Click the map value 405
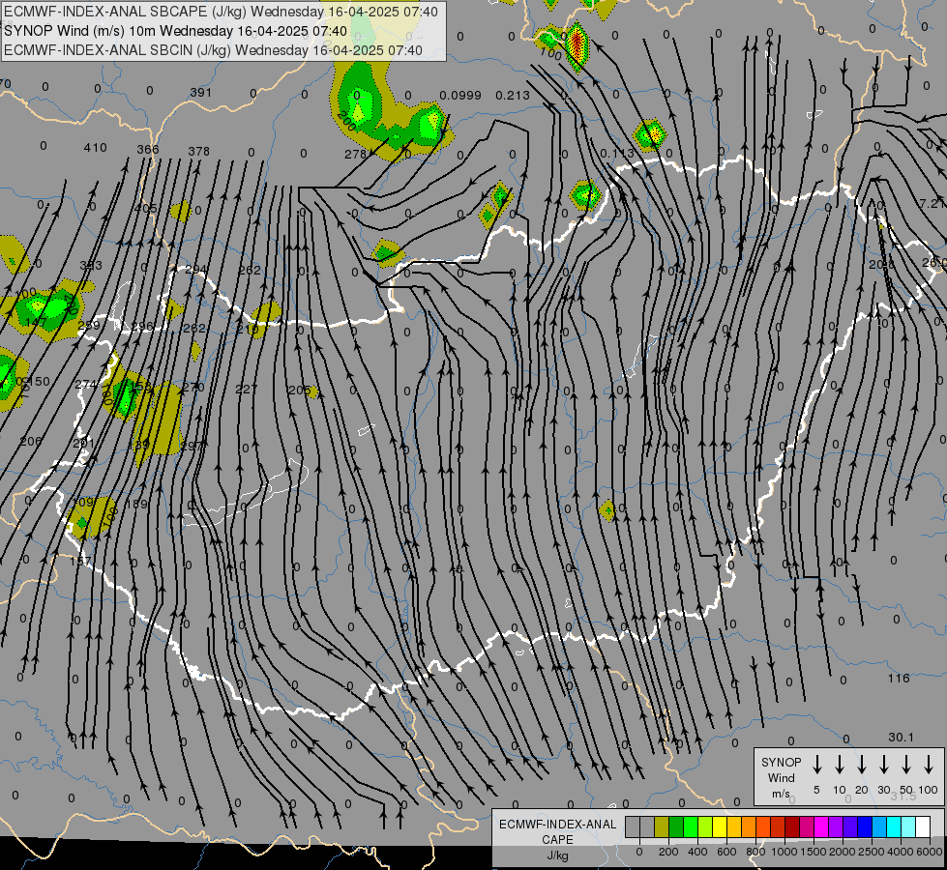 click(146, 208)
